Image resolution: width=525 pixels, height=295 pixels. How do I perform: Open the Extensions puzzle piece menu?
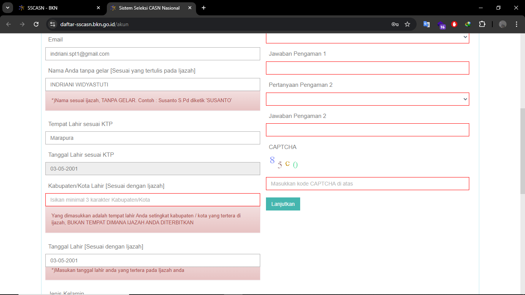(482, 24)
